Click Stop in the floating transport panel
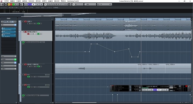The height and width of the screenshot is (104, 193). [159, 90]
